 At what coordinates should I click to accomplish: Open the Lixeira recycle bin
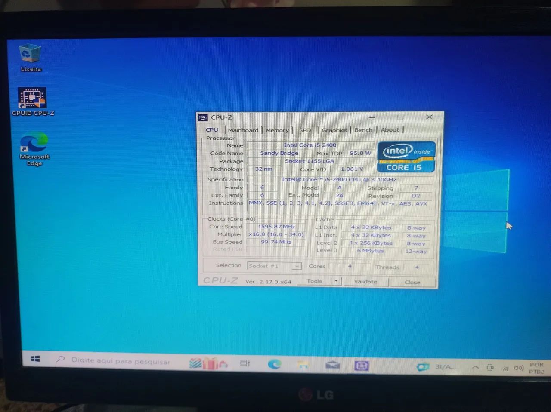pyautogui.click(x=29, y=54)
